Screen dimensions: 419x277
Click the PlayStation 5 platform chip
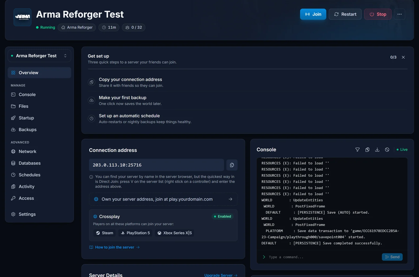point(135,233)
